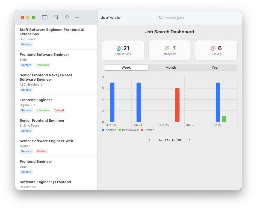Image resolution: width=257 pixels, height=210 pixels.
Task: Select the ABC Healthcare job row
Action: click(x=56, y=82)
